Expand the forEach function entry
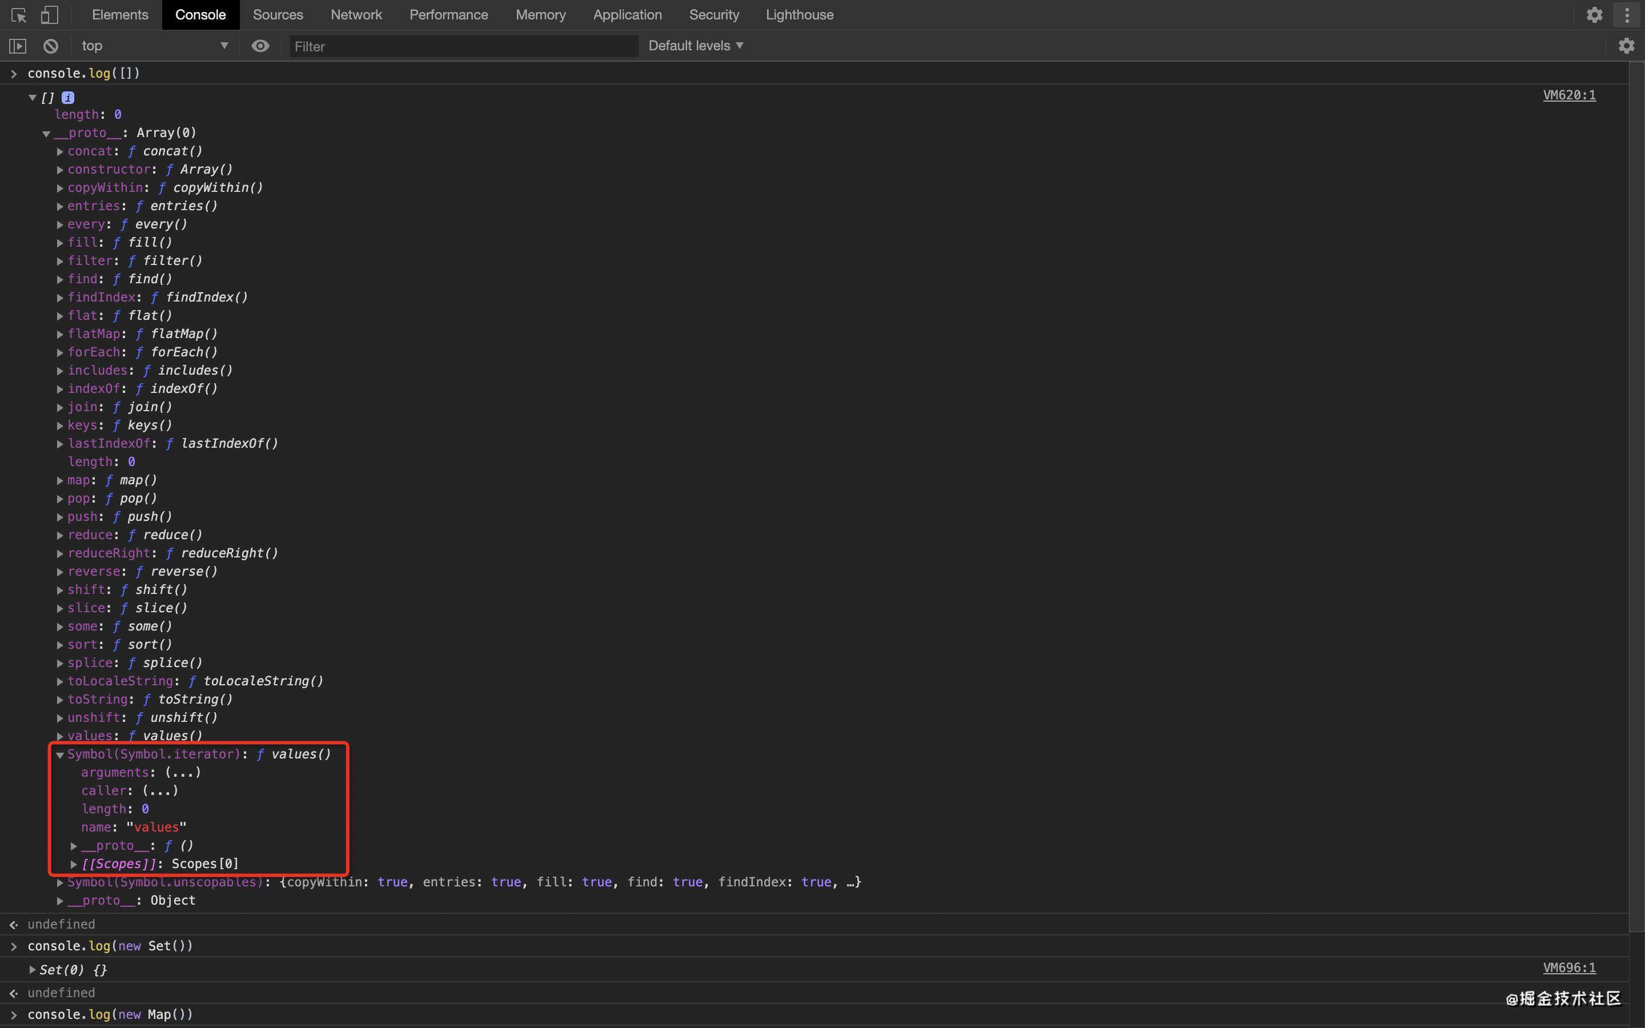This screenshot has width=1645, height=1028. [x=60, y=353]
